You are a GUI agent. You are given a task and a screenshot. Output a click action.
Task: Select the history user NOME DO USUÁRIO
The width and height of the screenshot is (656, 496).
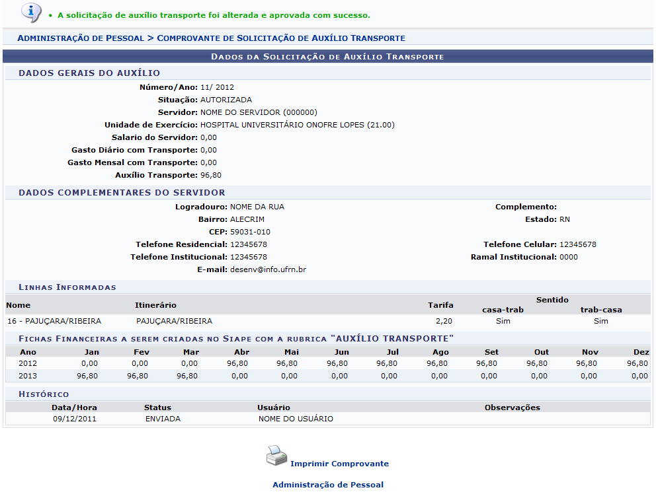[296, 419]
